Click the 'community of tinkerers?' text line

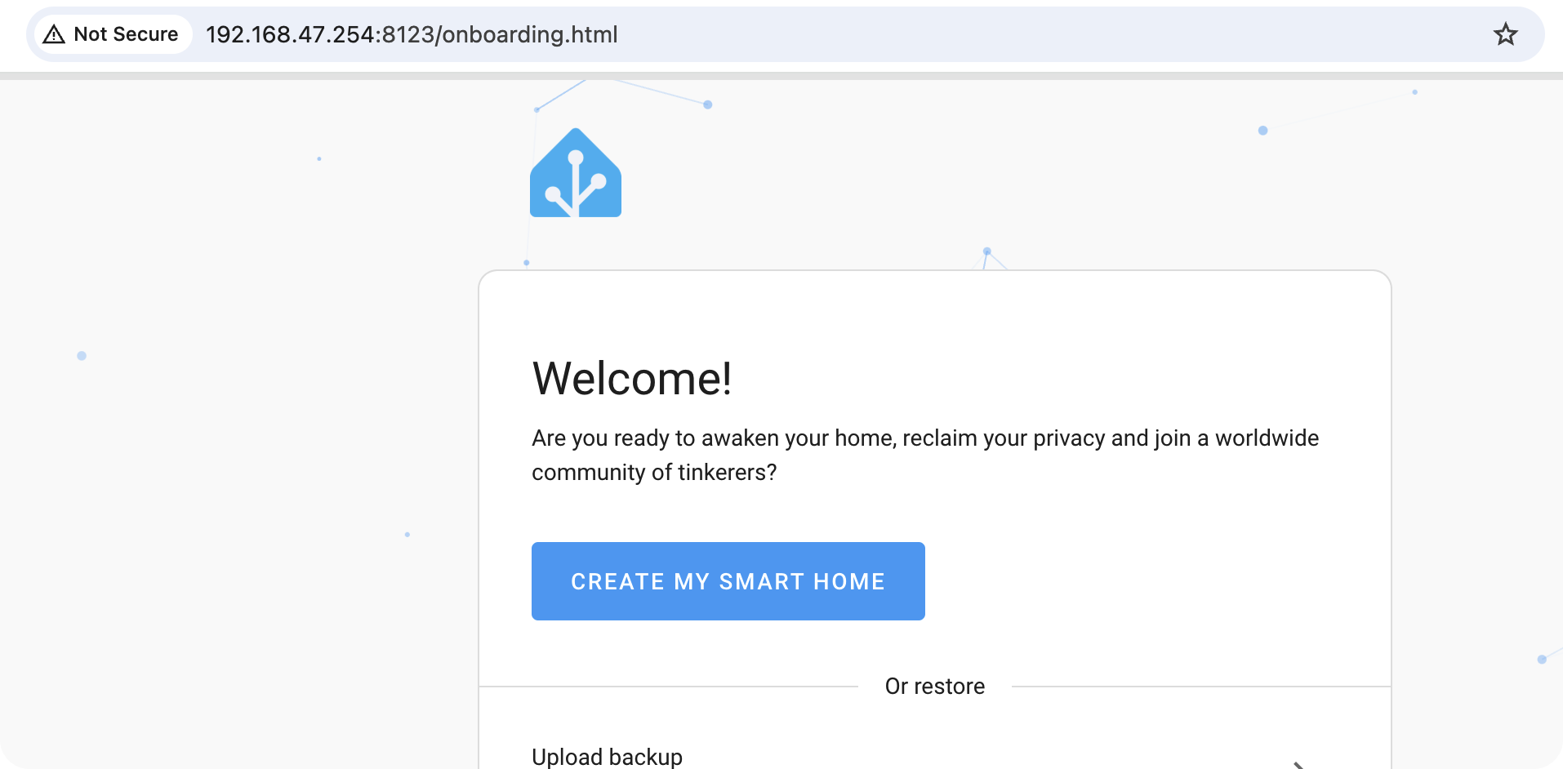point(654,473)
